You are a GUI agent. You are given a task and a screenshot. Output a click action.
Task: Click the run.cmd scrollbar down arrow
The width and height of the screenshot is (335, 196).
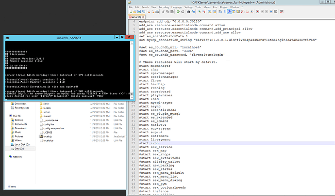click(132, 98)
